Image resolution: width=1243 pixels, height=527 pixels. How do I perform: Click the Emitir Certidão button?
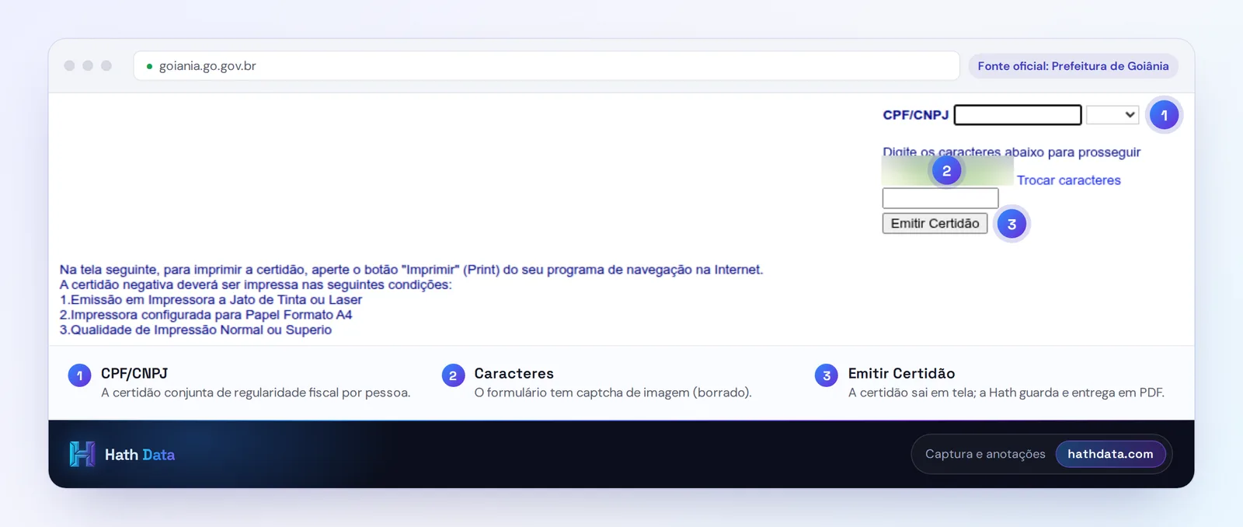pyautogui.click(x=935, y=223)
